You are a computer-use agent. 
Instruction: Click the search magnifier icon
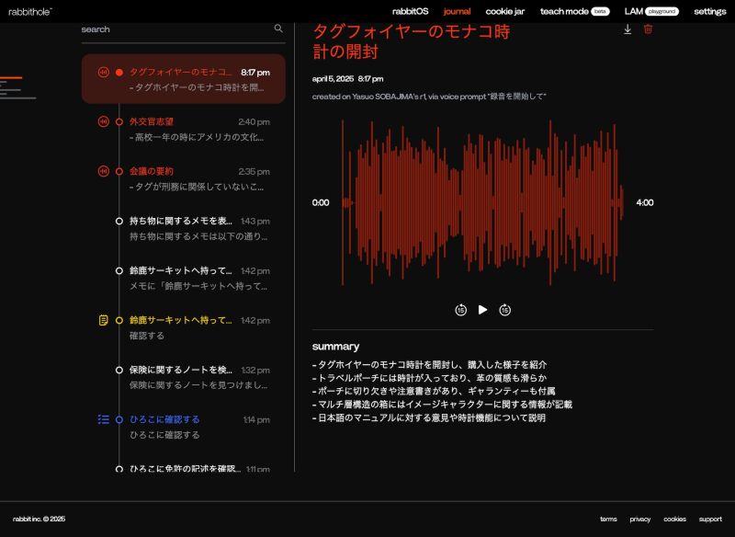[278, 29]
